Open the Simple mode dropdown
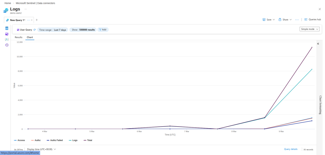Screen dimensions: 325x155 pyautogui.click(x=309, y=29)
